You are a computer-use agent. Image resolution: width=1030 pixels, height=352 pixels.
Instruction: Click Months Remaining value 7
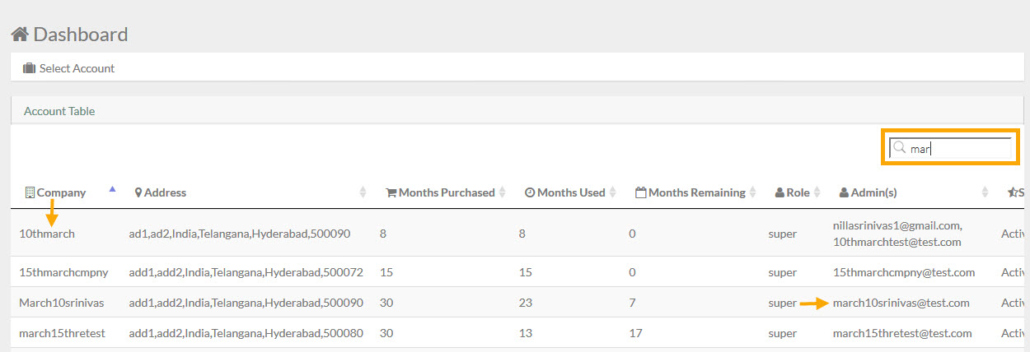pos(632,303)
